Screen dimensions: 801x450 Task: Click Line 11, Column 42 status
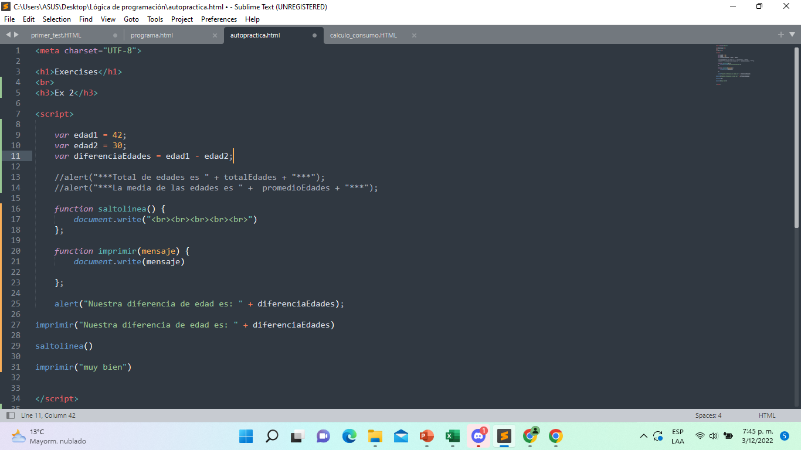click(x=48, y=415)
